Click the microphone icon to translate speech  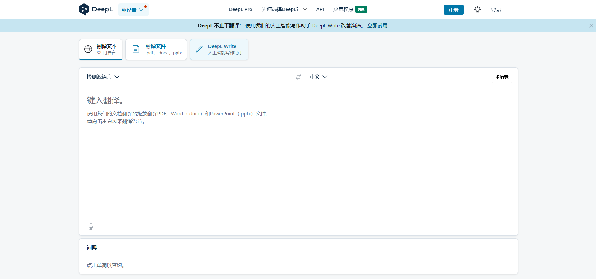point(91,226)
